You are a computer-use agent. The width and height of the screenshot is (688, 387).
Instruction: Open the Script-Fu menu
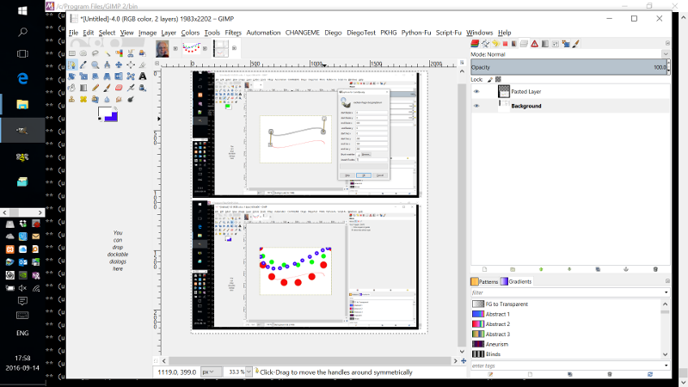[x=448, y=33]
